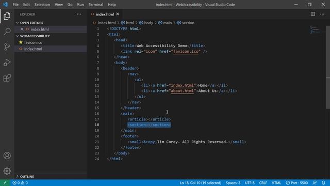Click the VS Code logo icon
This screenshot has width=330, height=186.
(5, 5)
